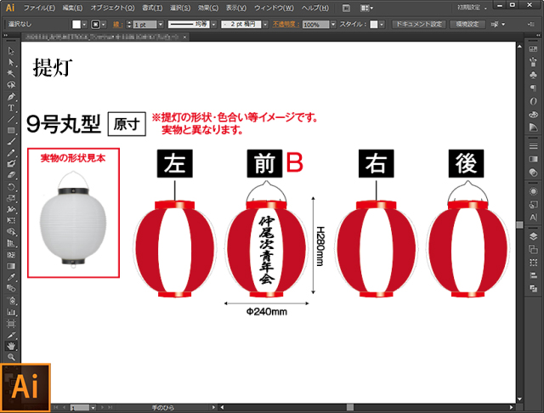Click the white fill color swatch
This screenshot has height=413, width=544.
(76, 25)
